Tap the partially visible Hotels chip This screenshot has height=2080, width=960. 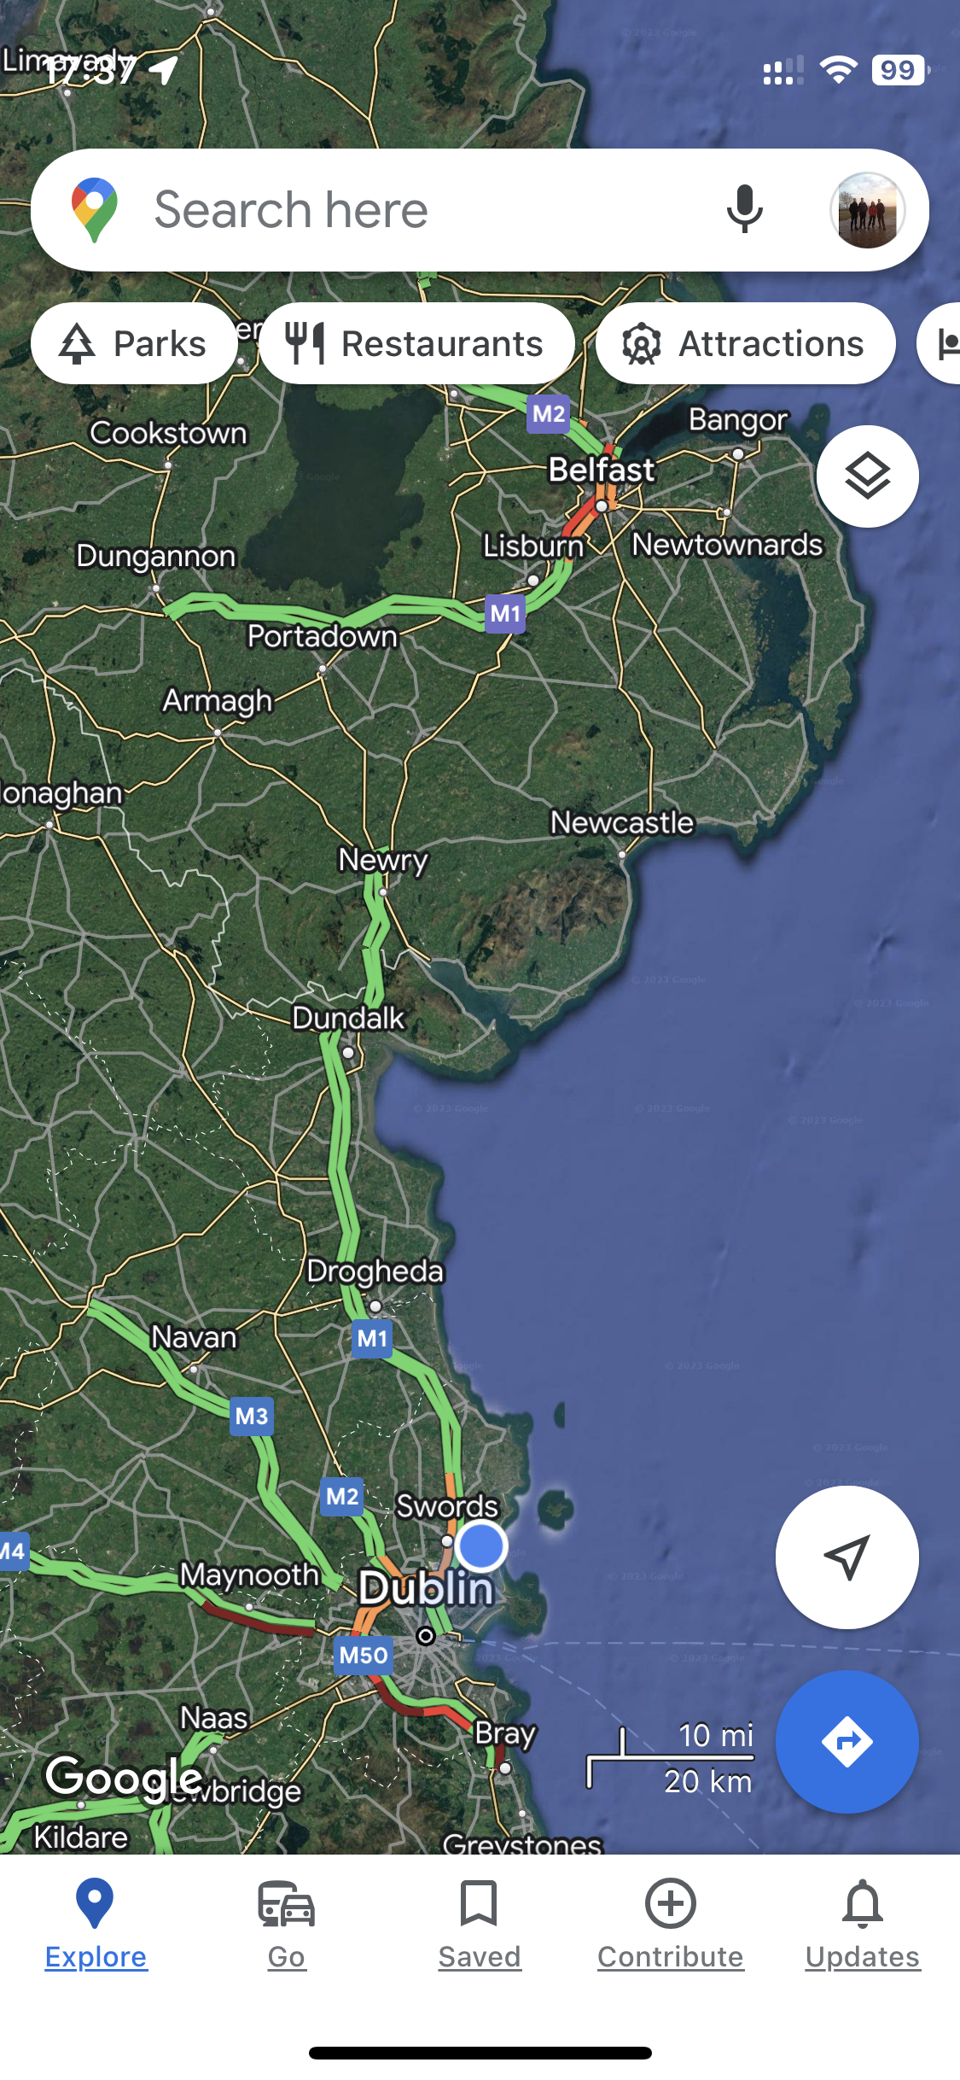coord(940,344)
